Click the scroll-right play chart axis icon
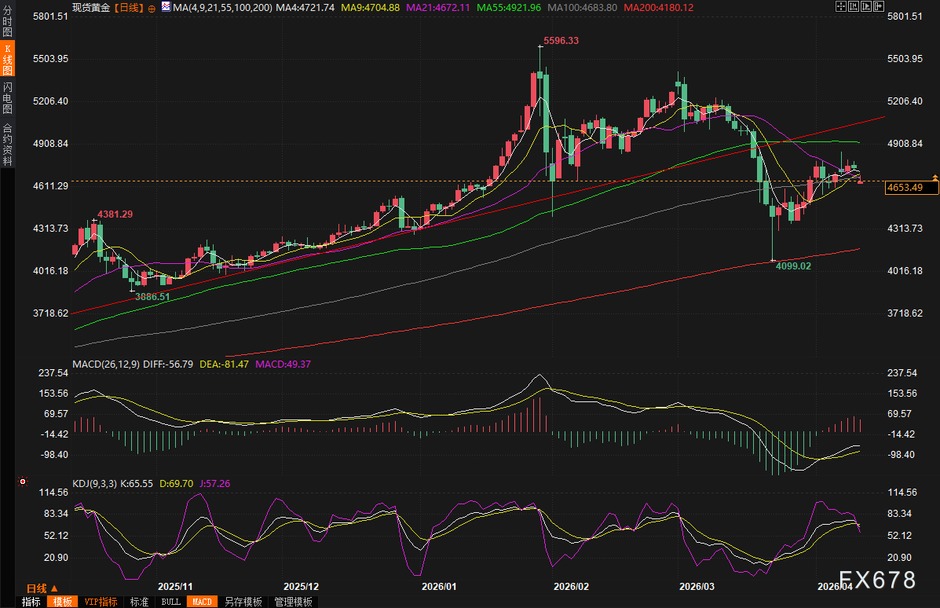This screenshot has height=608, width=940. 865,6
